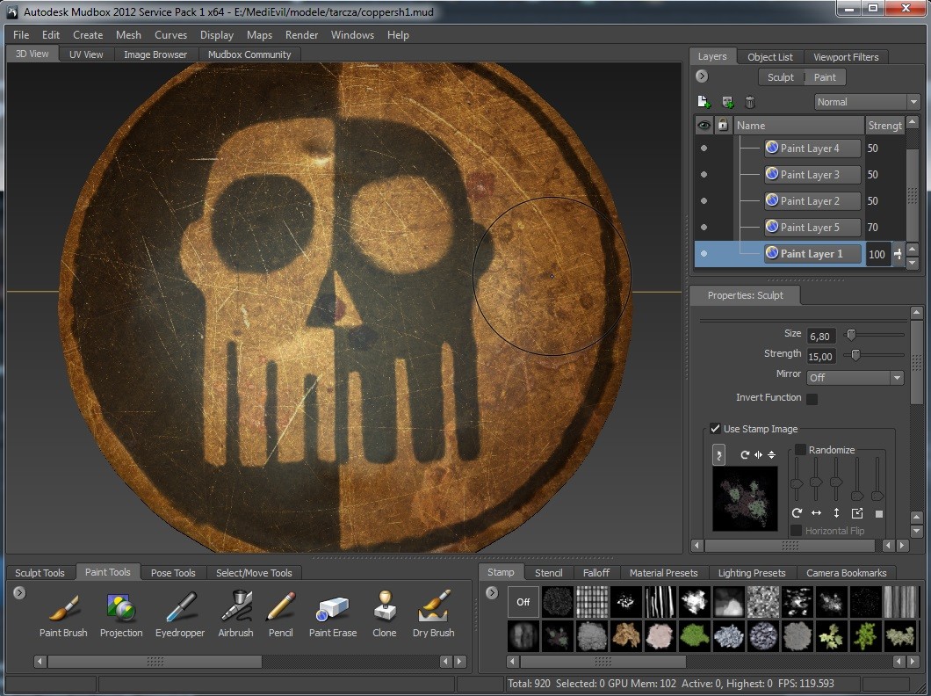The height and width of the screenshot is (696, 931).
Task: Delete layer using the trash icon
Action: pyautogui.click(x=750, y=102)
